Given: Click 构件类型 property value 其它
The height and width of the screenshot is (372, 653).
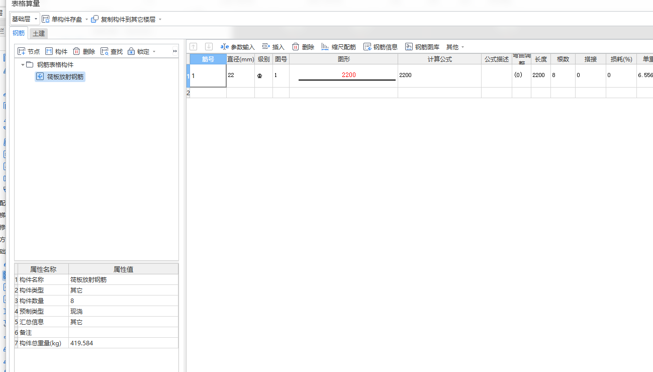Looking at the screenshot, I should (123, 290).
